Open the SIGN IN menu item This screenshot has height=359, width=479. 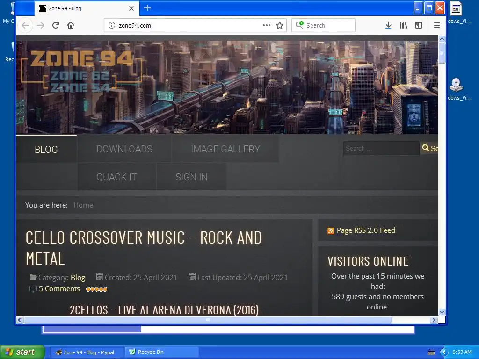pos(191,177)
